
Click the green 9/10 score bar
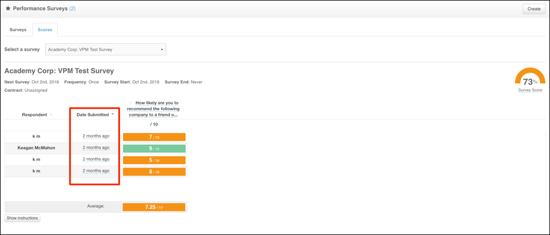coord(154,148)
